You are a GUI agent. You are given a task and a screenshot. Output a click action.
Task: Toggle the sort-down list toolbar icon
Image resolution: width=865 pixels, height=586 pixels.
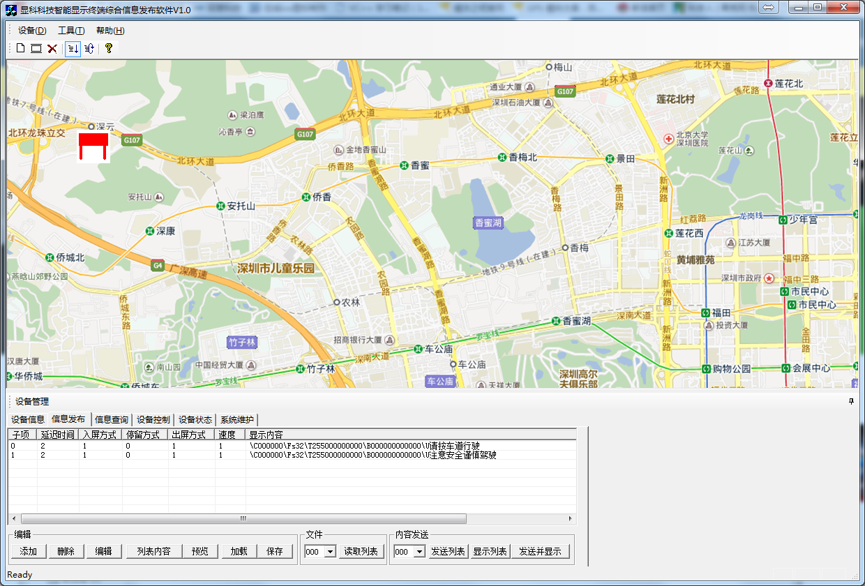coord(73,48)
